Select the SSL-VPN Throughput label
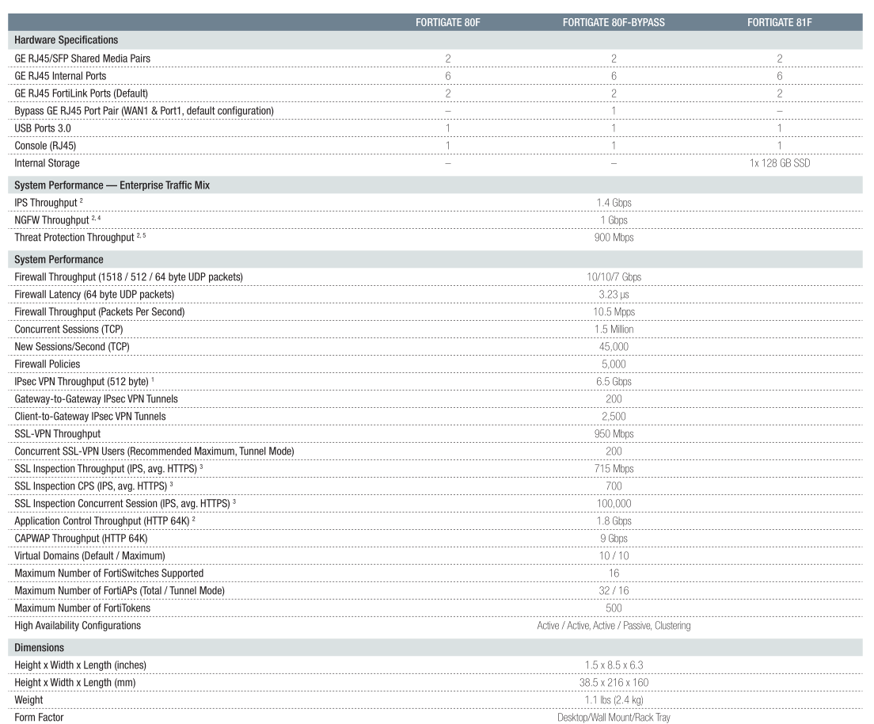This screenshot has width=874, height=724. 58,433
